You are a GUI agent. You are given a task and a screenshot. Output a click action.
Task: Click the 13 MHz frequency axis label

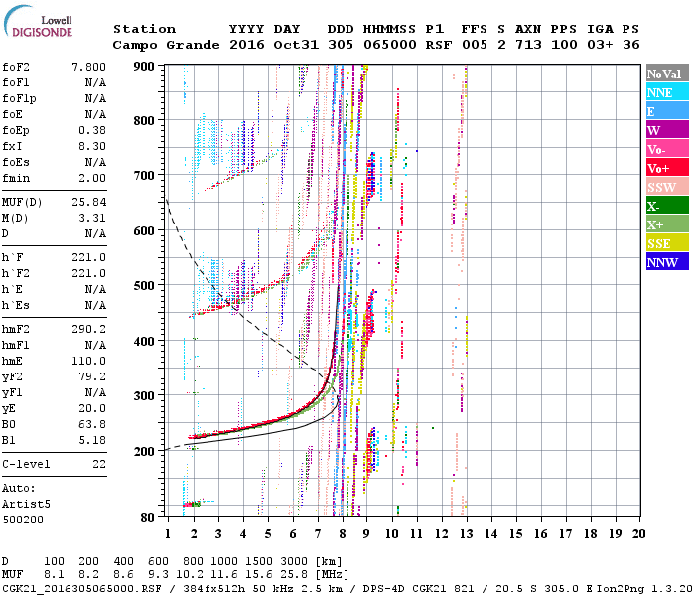pyautogui.click(x=467, y=534)
